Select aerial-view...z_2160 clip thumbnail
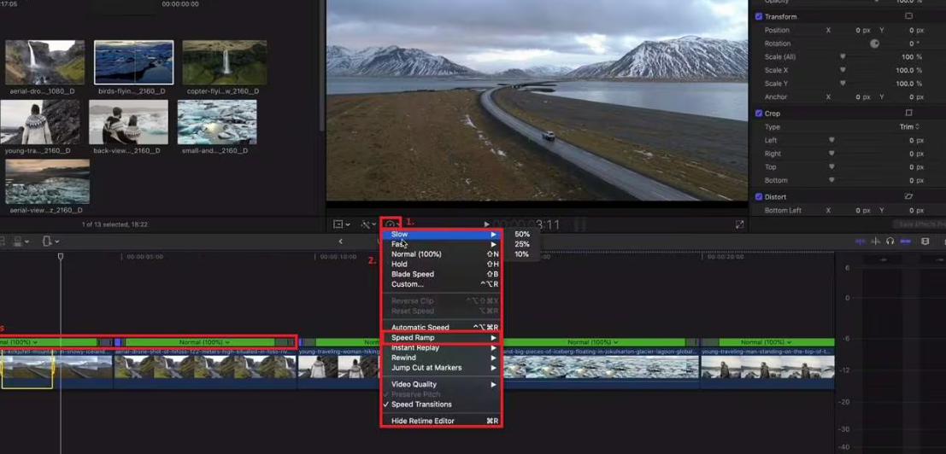946x454 pixels. [48, 181]
